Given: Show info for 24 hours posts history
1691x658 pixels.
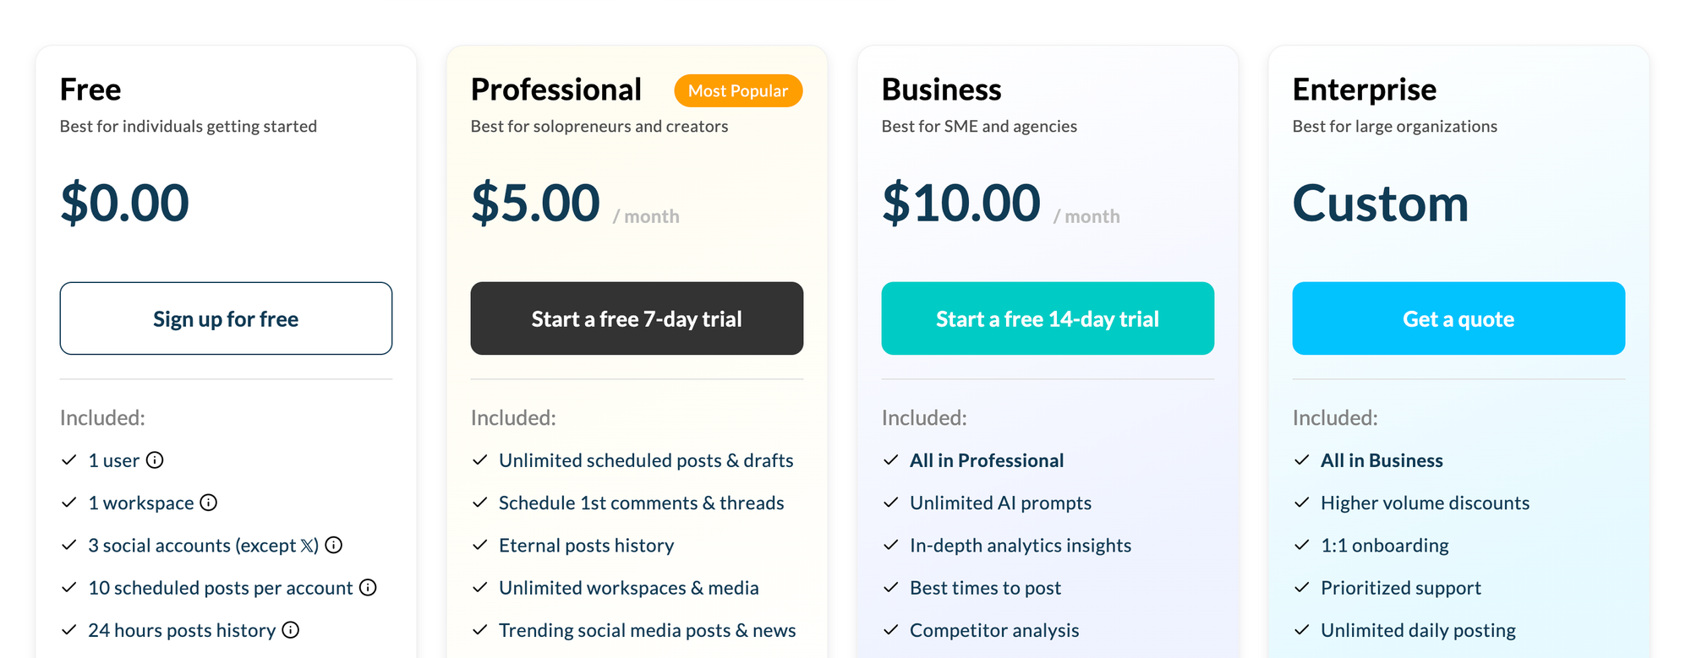Looking at the screenshot, I should 291,629.
